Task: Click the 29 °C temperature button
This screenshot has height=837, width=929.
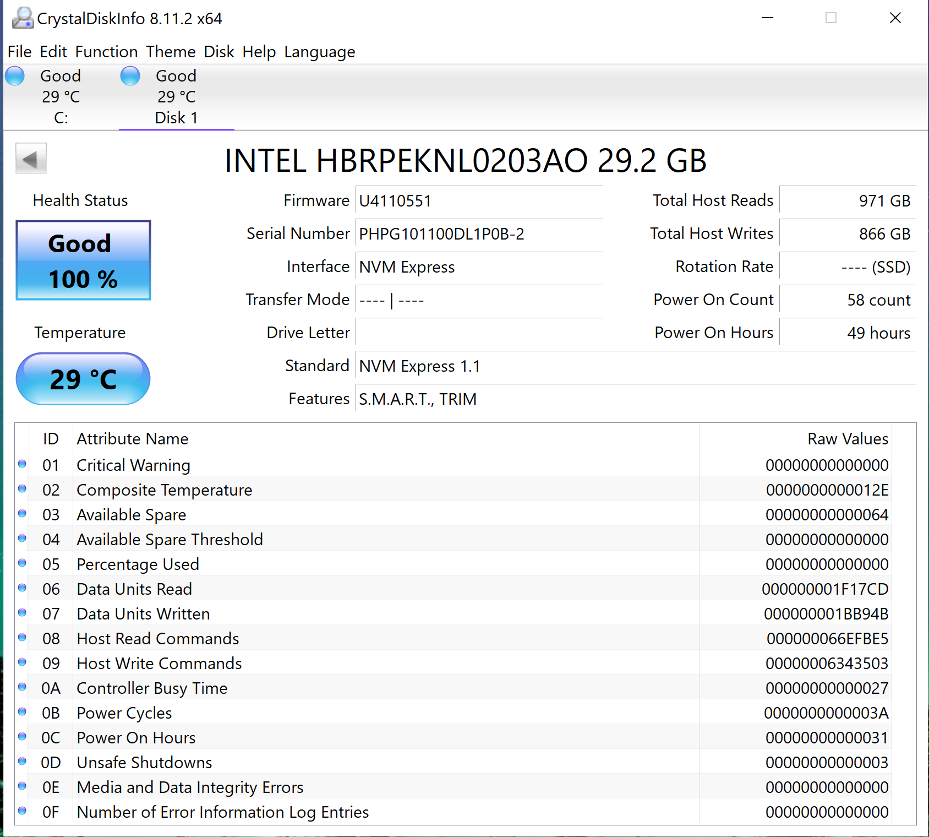Action: coord(83,379)
